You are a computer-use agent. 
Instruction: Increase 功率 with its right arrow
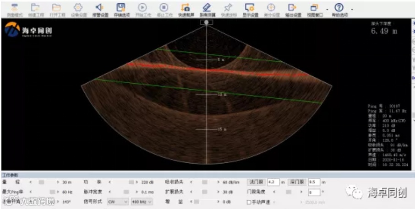pyautogui.click(x=137, y=182)
